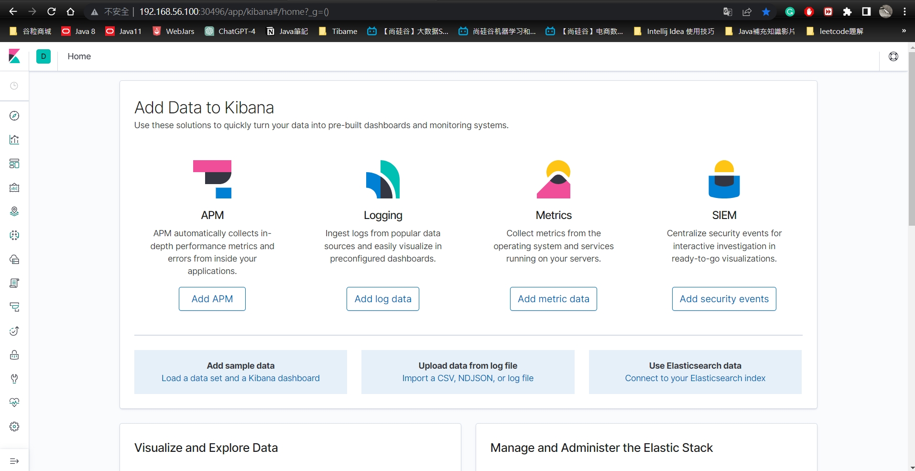Open the Tibame bookmarks folder
Screen dimensions: 915x471
[x=338, y=31]
